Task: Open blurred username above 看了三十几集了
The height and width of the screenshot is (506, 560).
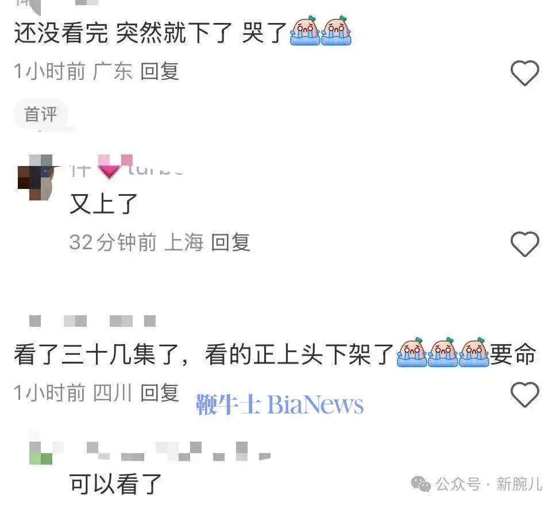Action: tap(92, 320)
